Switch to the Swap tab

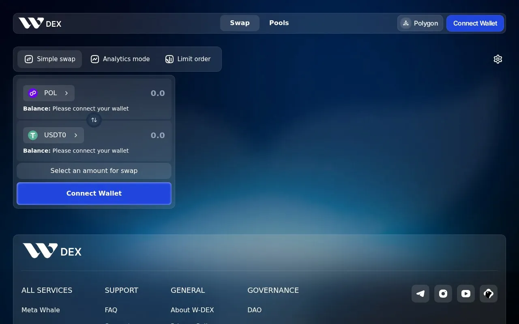point(240,23)
